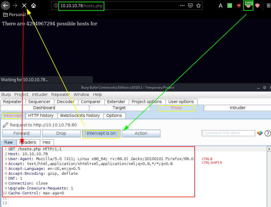Drop the intercepted request

[61, 134]
